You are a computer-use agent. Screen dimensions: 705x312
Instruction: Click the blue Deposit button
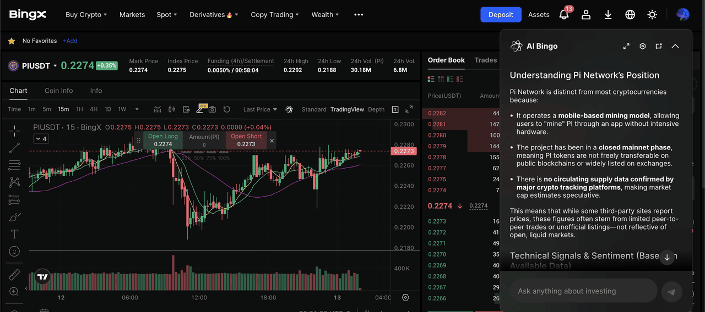click(x=501, y=15)
